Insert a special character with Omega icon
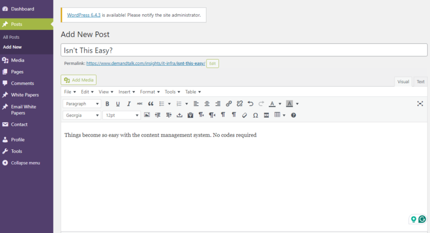This screenshot has height=233, width=430. [x=255, y=115]
